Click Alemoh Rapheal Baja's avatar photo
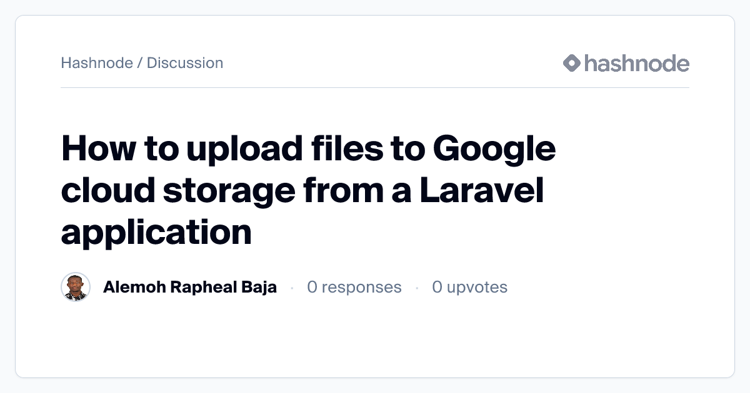Viewport: 750px width, 393px height. coord(76,287)
